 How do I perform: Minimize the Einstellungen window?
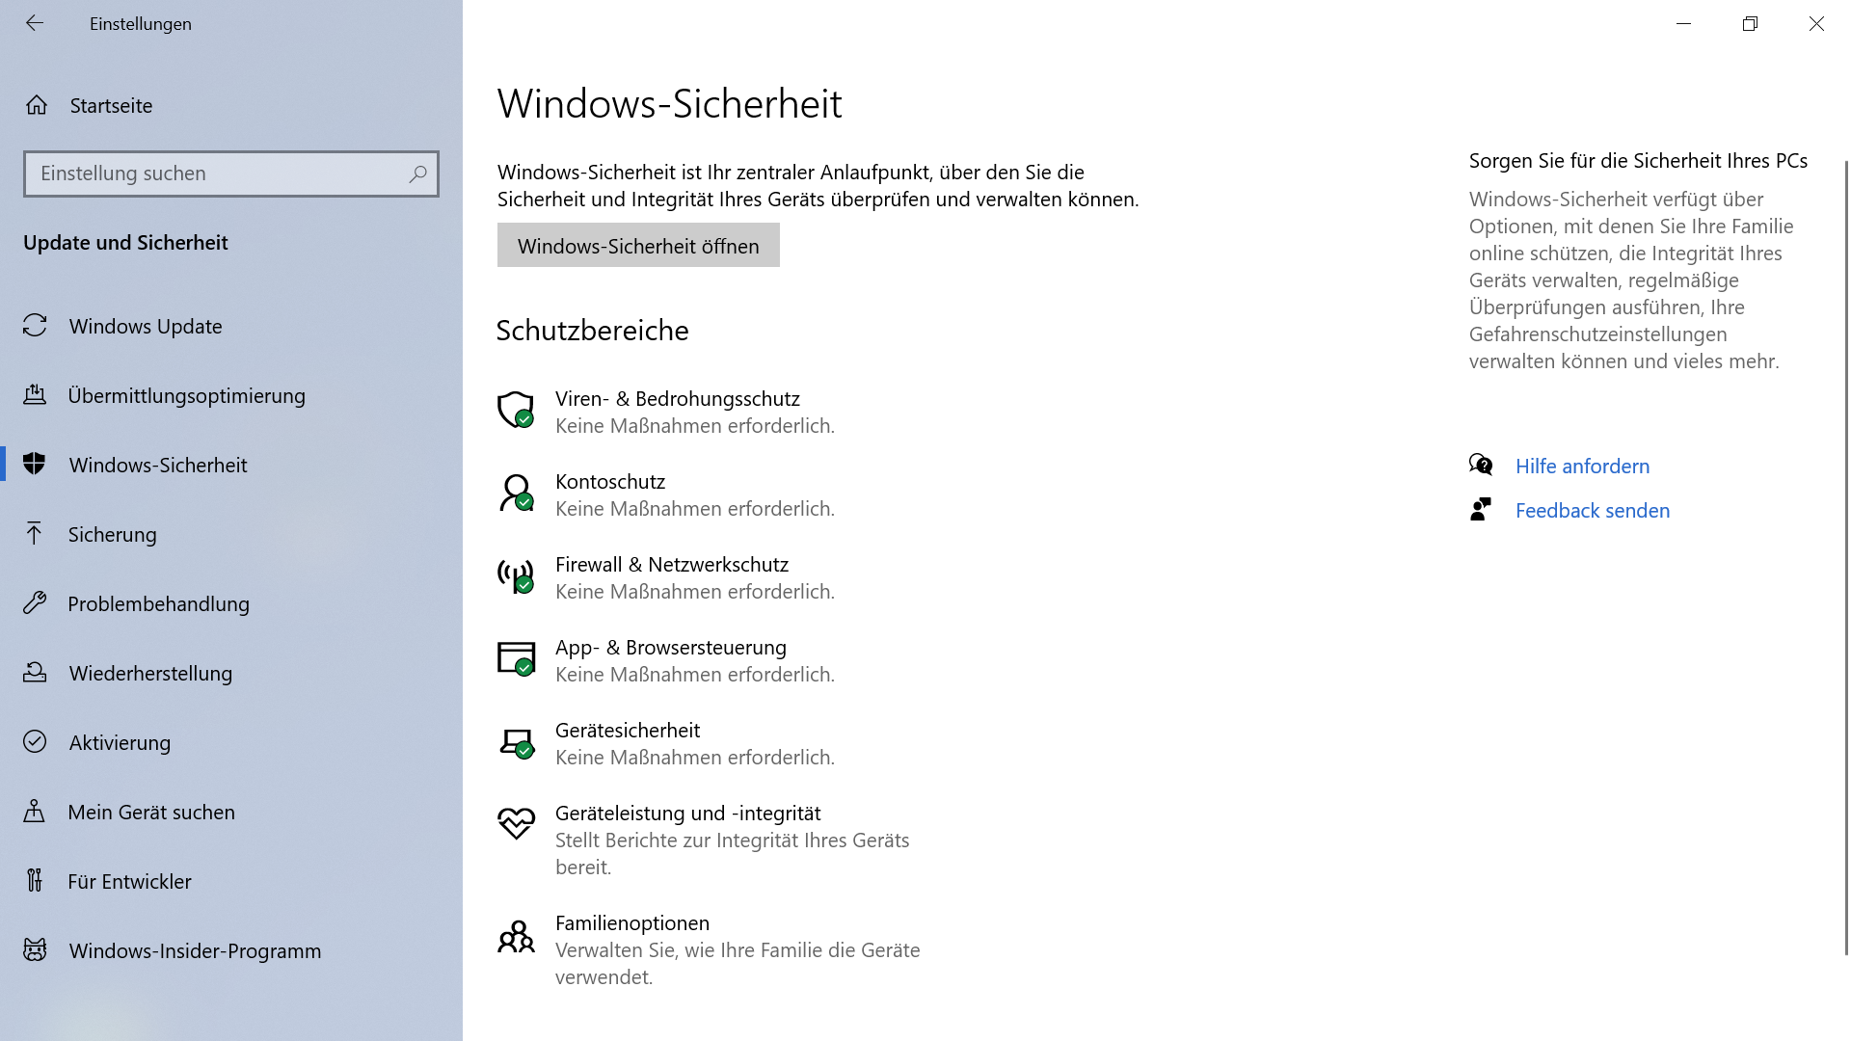pyautogui.click(x=1683, y=23)
